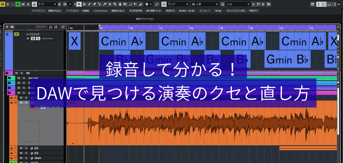The width and height of the screenshot is (343, 163).
Task: Click the Add Track plus button
Action: coord(7,27)
